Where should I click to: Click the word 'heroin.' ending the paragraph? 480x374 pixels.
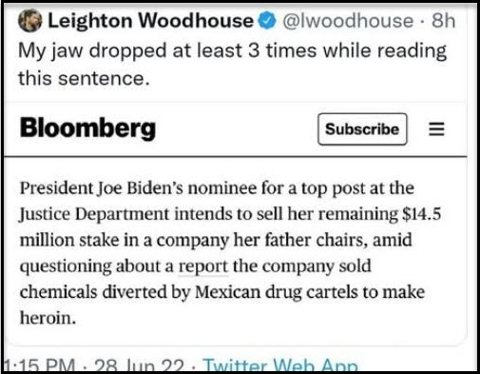[x=48, y=318]
